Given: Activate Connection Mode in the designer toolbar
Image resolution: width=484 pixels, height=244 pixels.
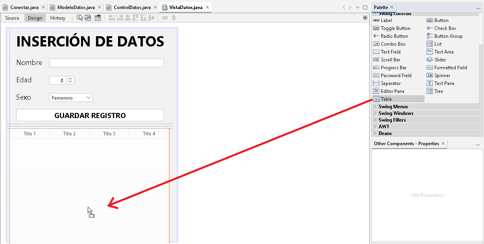Looking at the screenshot, I should point(88,18).
